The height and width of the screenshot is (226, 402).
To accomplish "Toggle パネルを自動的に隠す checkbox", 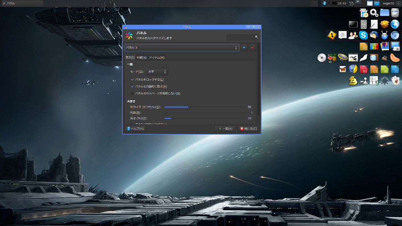I will tap(132, 86).
